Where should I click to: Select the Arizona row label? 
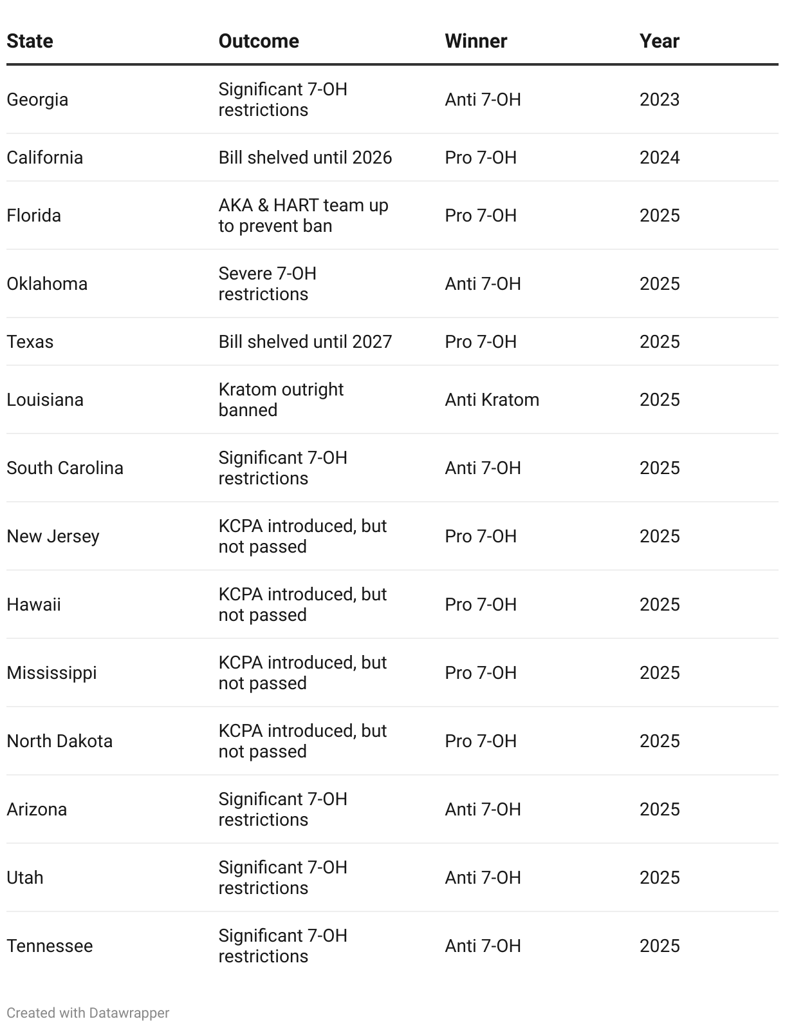(37, 810)
